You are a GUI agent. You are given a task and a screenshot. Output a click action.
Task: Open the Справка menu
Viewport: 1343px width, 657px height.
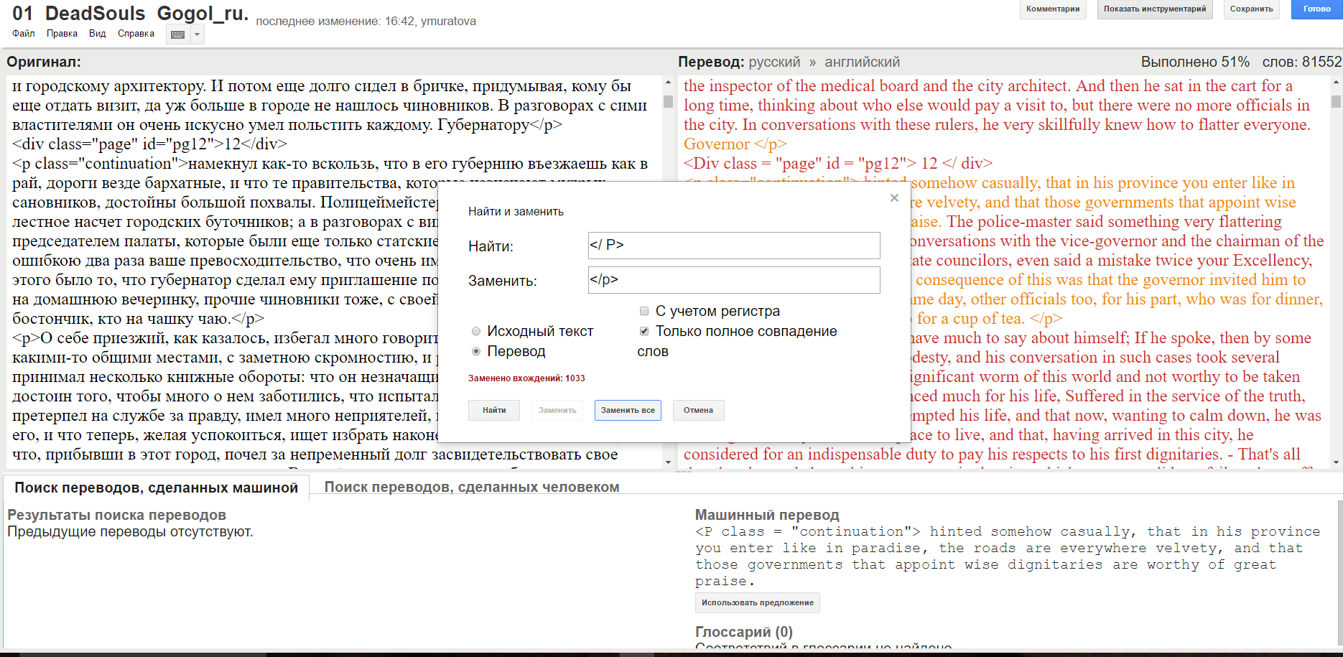pyautogui.click(x=136, y=33)
